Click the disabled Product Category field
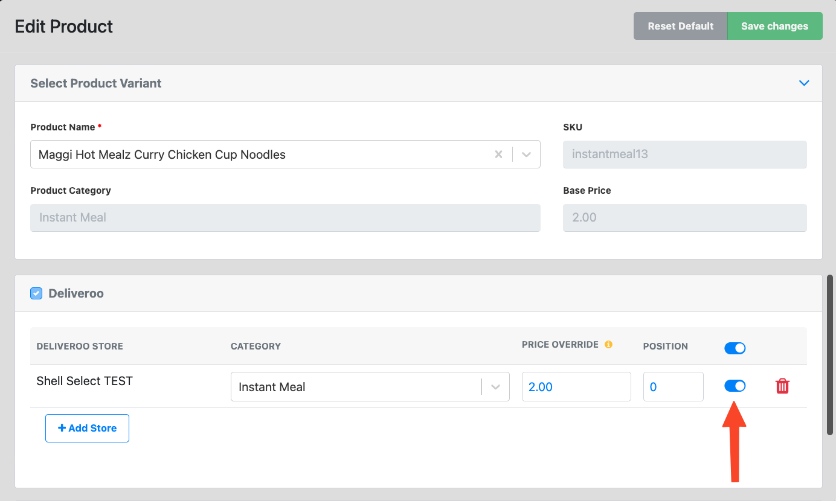This screenshot has height=501, width=836. [285, 217]
